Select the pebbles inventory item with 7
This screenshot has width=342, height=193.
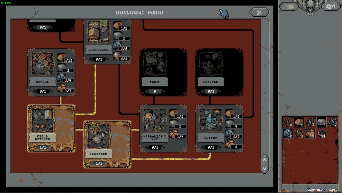[310, 122]
